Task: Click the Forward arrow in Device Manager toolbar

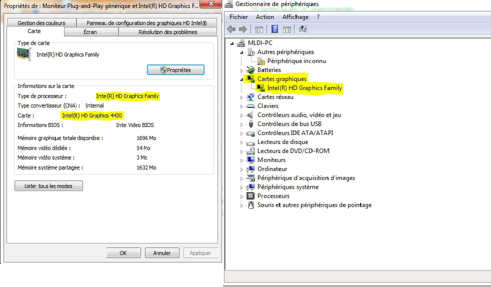Action: (242, 29)
